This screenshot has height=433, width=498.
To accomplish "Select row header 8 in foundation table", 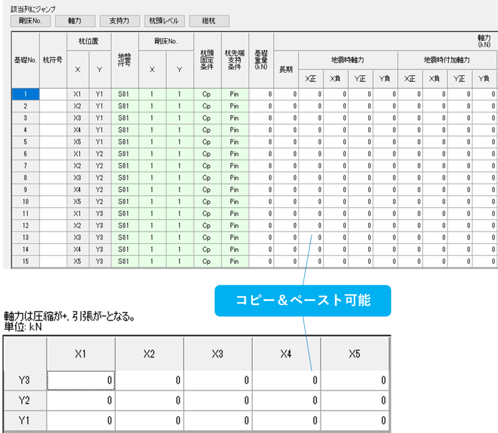I will click(26, 178).
